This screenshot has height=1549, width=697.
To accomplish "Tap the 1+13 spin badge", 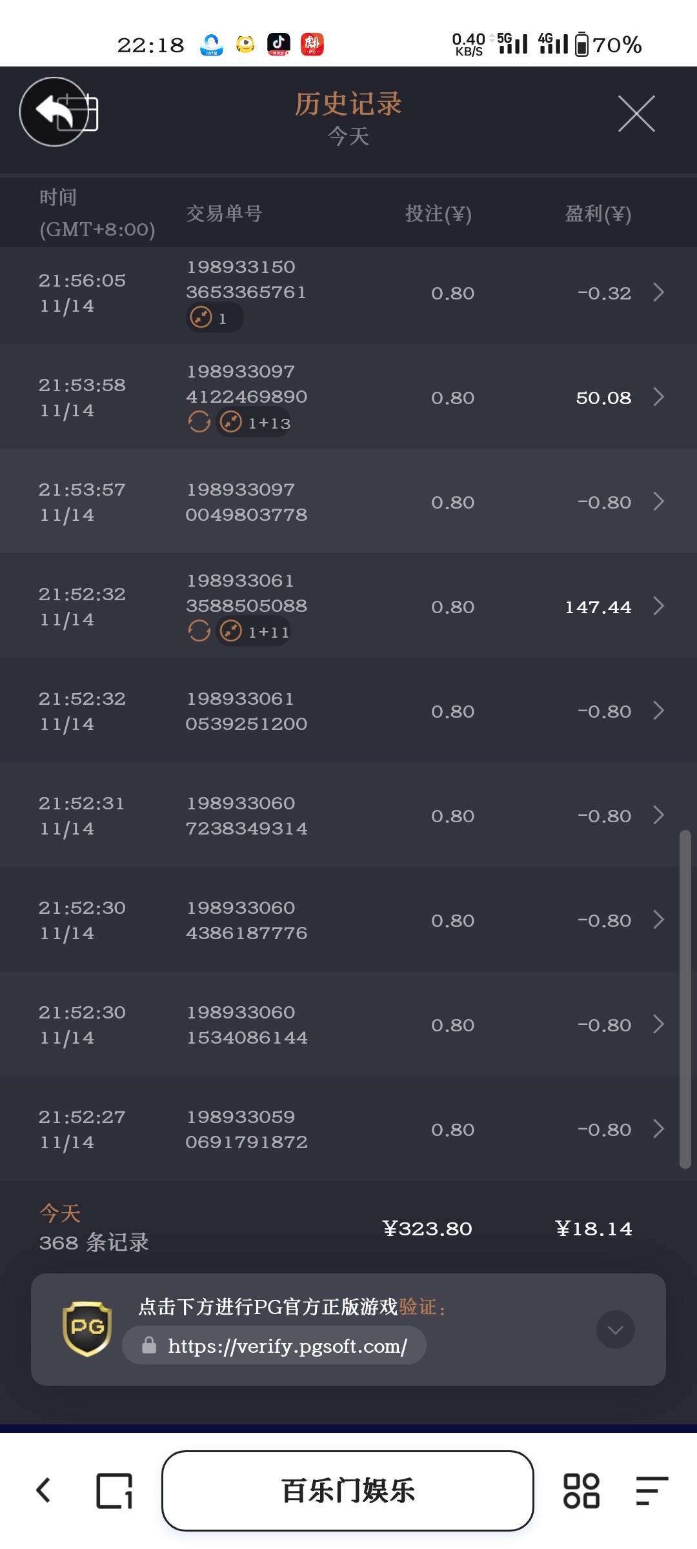I will pyautogui.click(x=254, y=423).
